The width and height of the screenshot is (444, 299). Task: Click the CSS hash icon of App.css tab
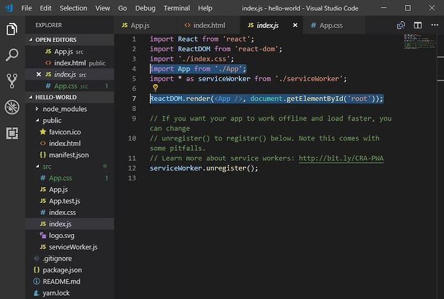click(313, 25)
